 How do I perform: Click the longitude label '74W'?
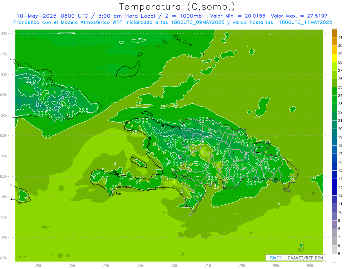point(106,266)
